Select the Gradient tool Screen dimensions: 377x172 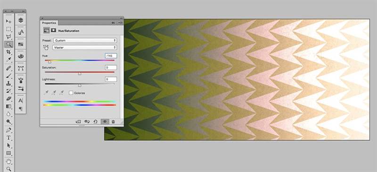(x=8, y=106)
